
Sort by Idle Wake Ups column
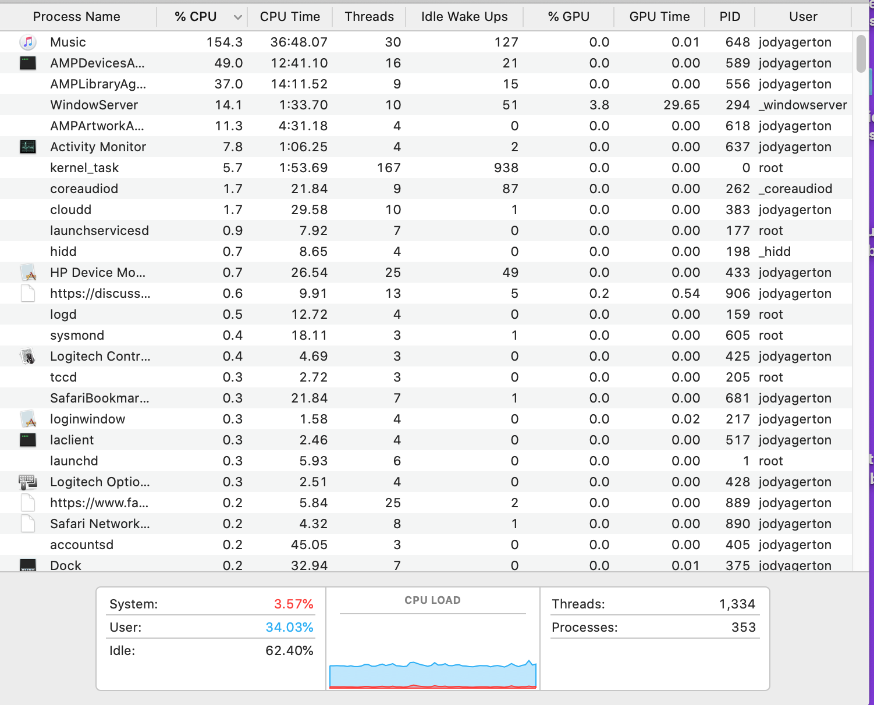tap(464, 16)
